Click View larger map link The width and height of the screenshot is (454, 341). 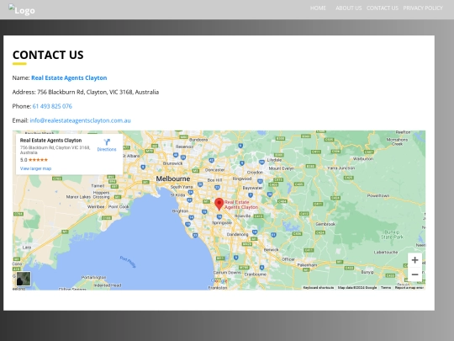coord(35,168)
